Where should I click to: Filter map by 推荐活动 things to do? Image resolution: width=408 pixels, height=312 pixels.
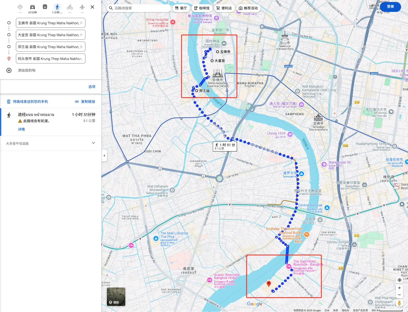pyautogui.click(x=248, y=8)
